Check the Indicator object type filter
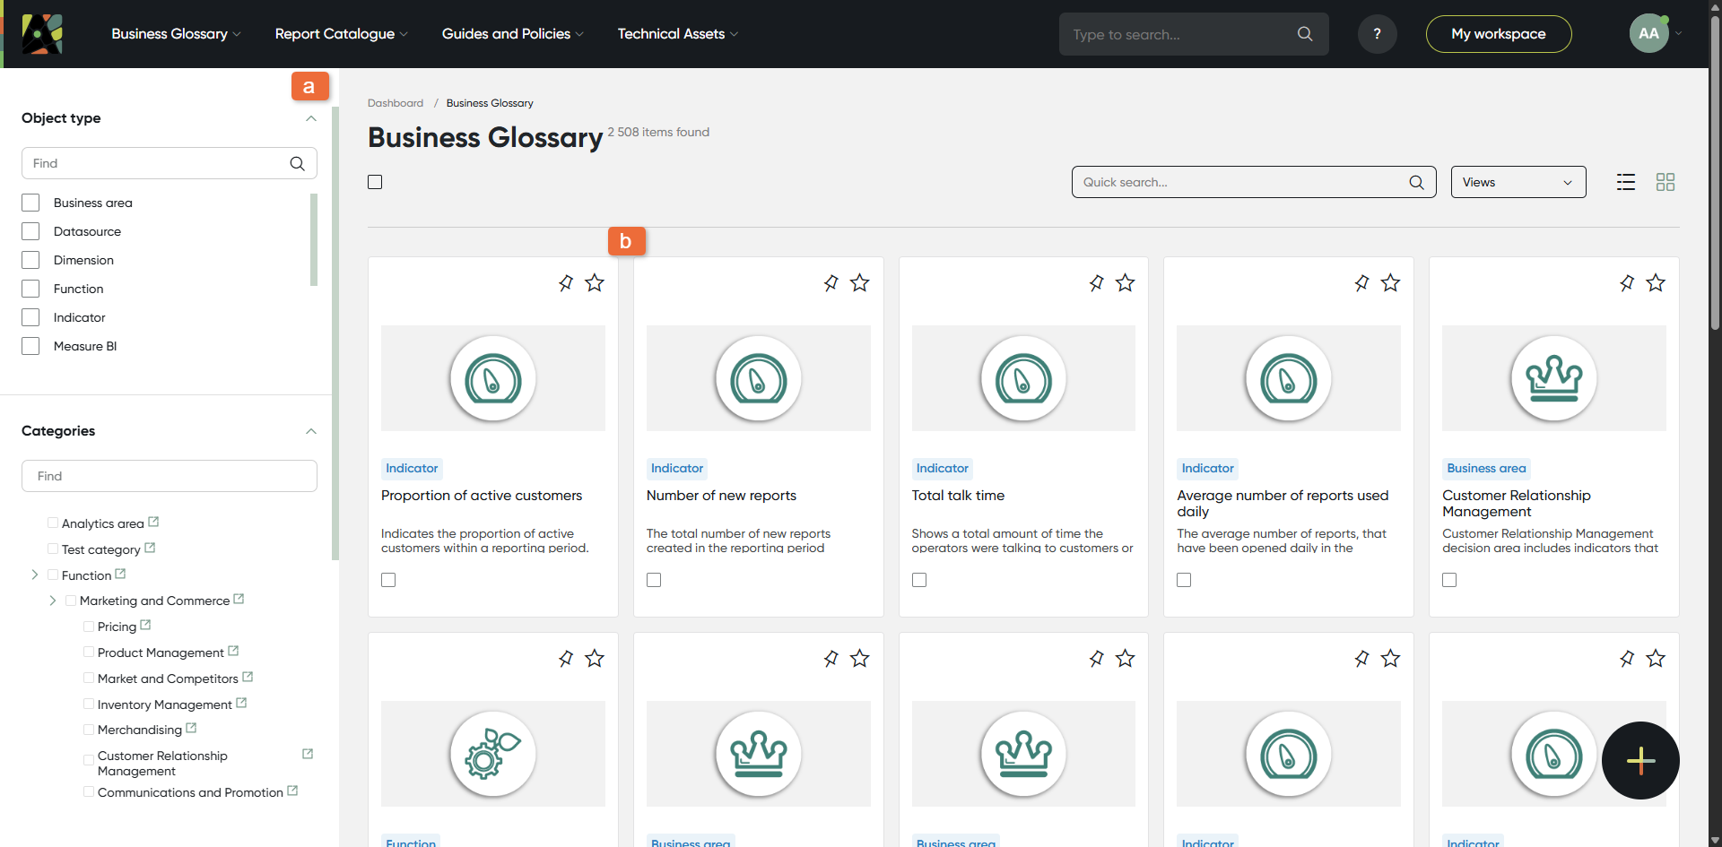The image size is (1722, 847). point(30,317)
